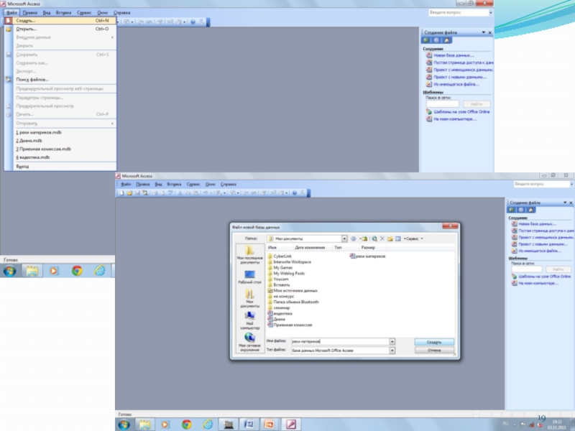575x431 pixels.
Task: Open recent file 2 Диана.mdb from the menu
Action: pos(29,141)
